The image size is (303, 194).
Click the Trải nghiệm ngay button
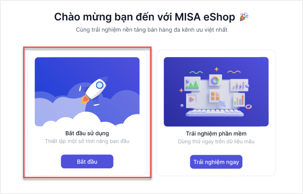click(216, 162)
